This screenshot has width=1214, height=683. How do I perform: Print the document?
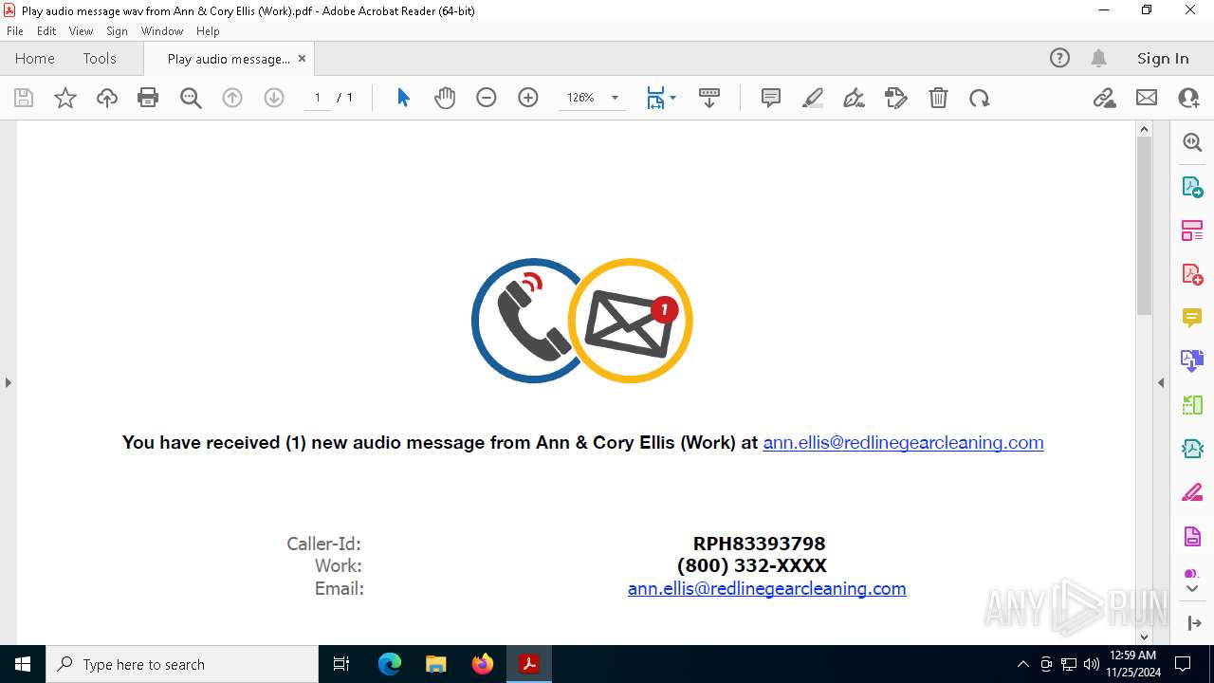pyautogui.click(x=148, y=98)
